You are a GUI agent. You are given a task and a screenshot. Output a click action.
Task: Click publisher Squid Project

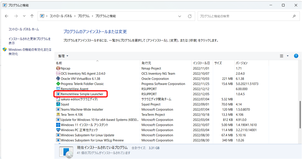point(151,104)
